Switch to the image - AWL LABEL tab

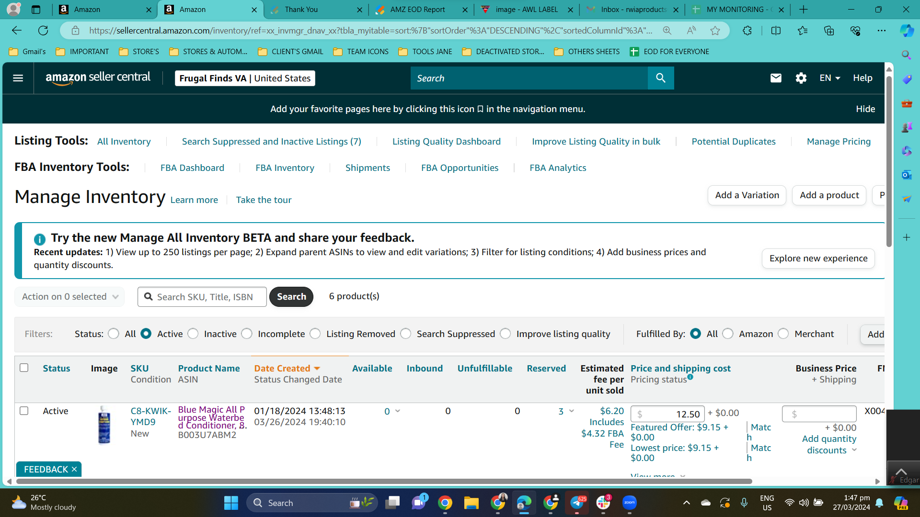click(x=527, y=10)
